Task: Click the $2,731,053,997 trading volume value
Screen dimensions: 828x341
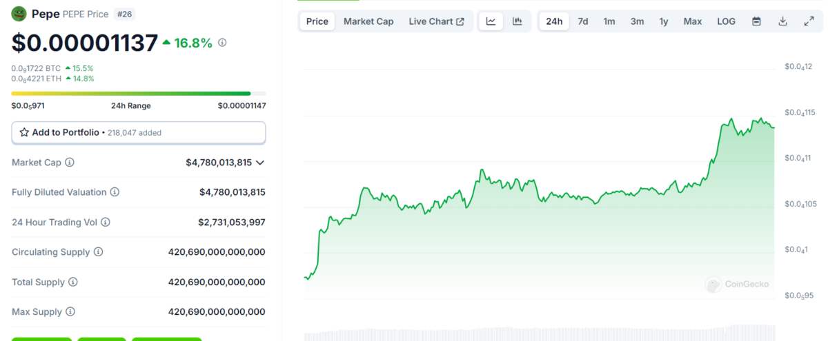Action: (232, 223)
